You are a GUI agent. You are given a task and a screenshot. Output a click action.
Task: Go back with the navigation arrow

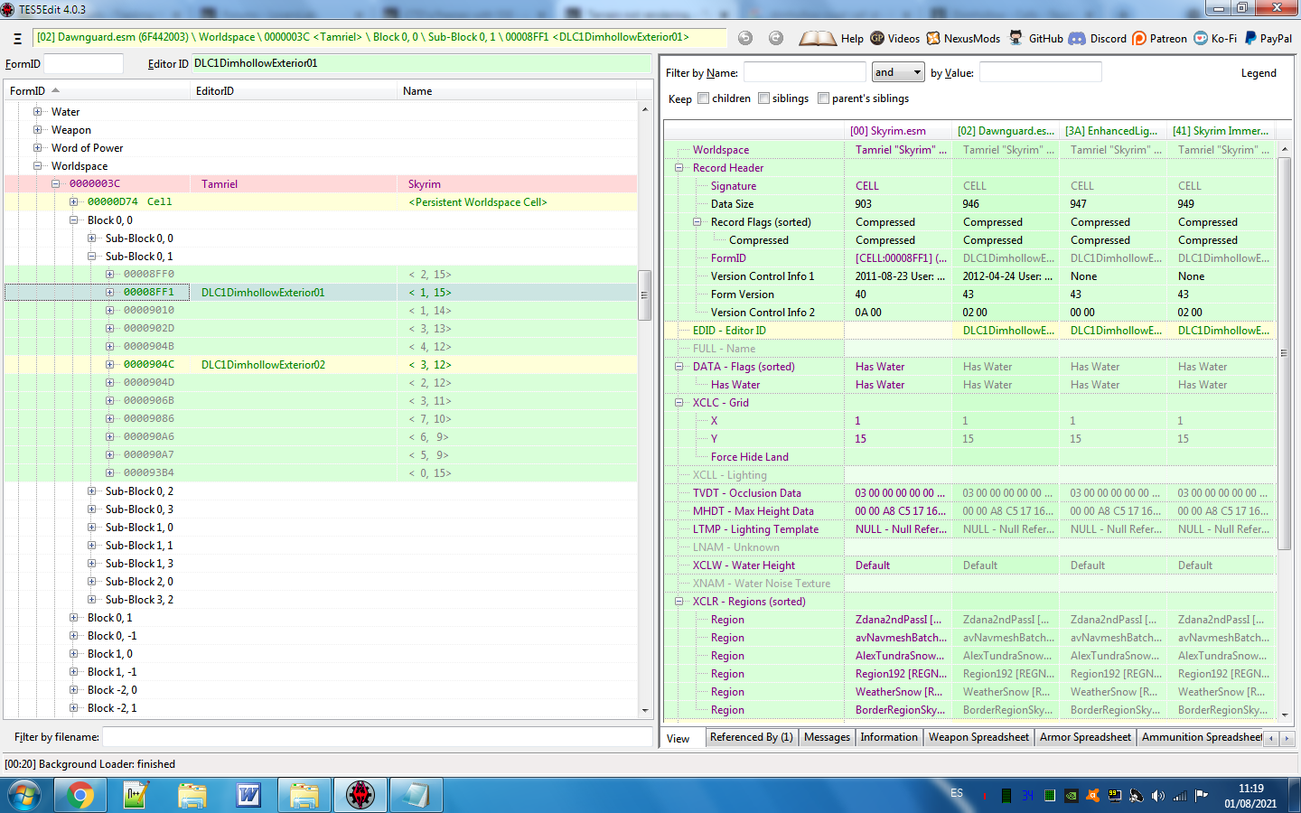(745, 38)
